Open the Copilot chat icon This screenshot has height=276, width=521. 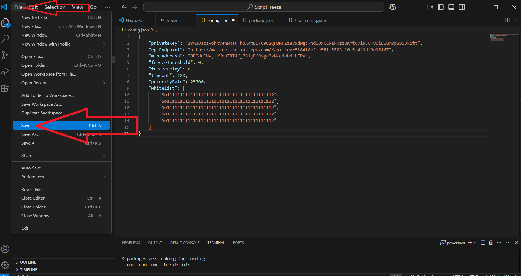(x=392, y=7)
